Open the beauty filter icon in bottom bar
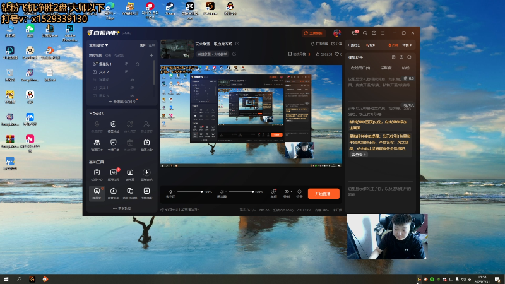 [x=274, y=193]
